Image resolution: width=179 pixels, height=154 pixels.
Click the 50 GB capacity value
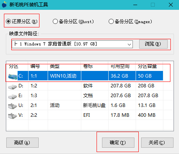(x=145, y=76)
